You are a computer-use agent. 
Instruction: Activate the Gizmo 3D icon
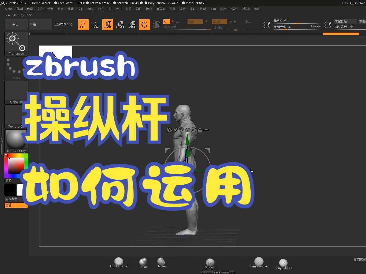point(144,25)
